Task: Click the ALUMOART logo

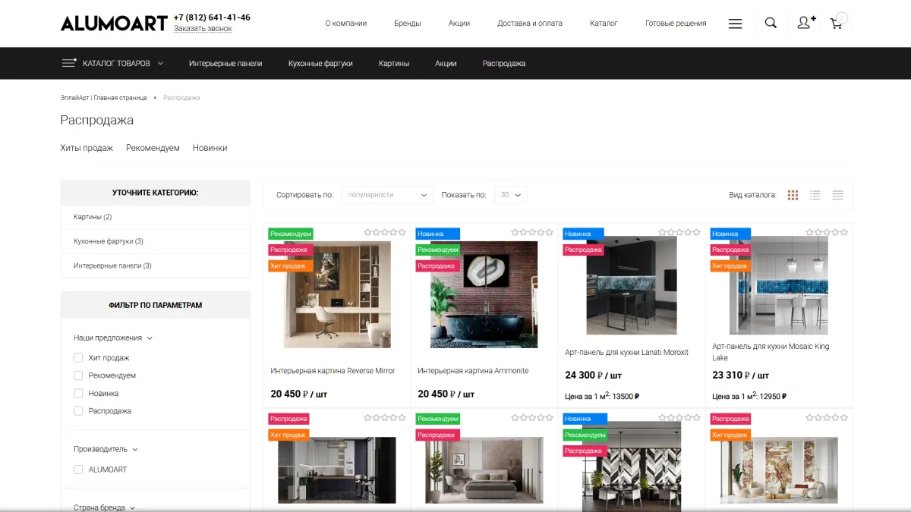Action: click(114, 24)
